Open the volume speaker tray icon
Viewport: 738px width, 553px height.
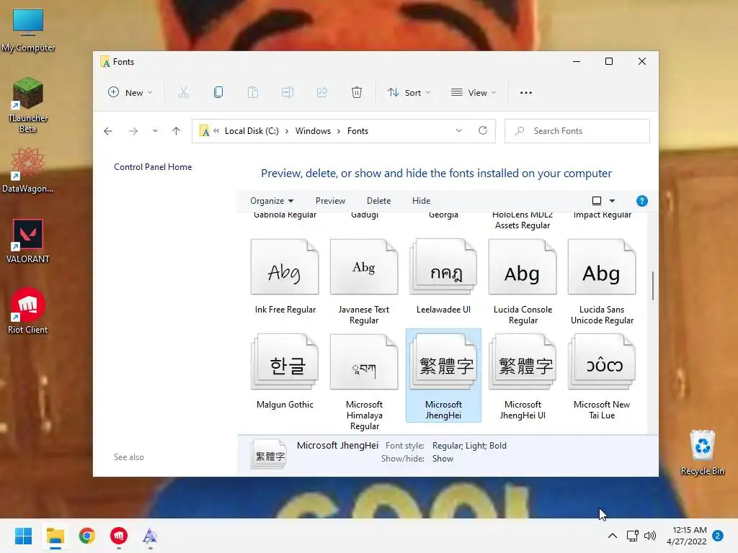(x=650, y=536)
